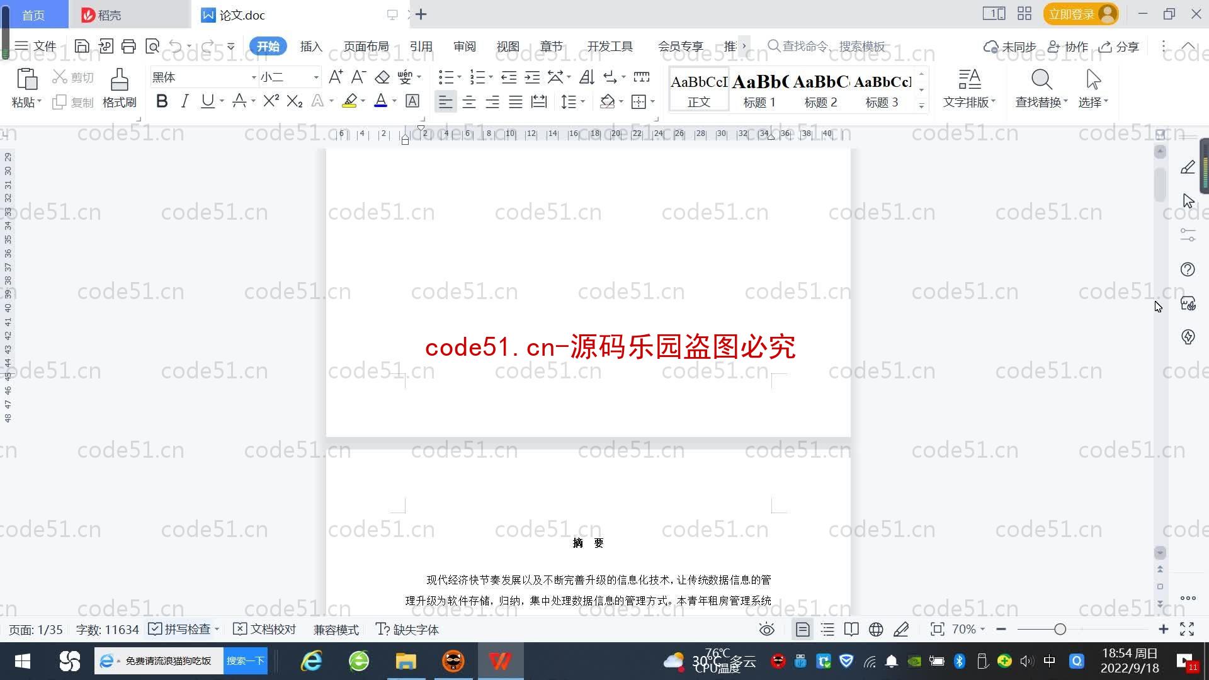Screen dimensions: 1209x680
Task: Justify text alignment
Action: click(516, 101)
